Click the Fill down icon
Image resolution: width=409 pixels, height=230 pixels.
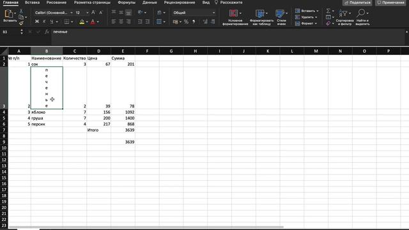pos(328,17)
